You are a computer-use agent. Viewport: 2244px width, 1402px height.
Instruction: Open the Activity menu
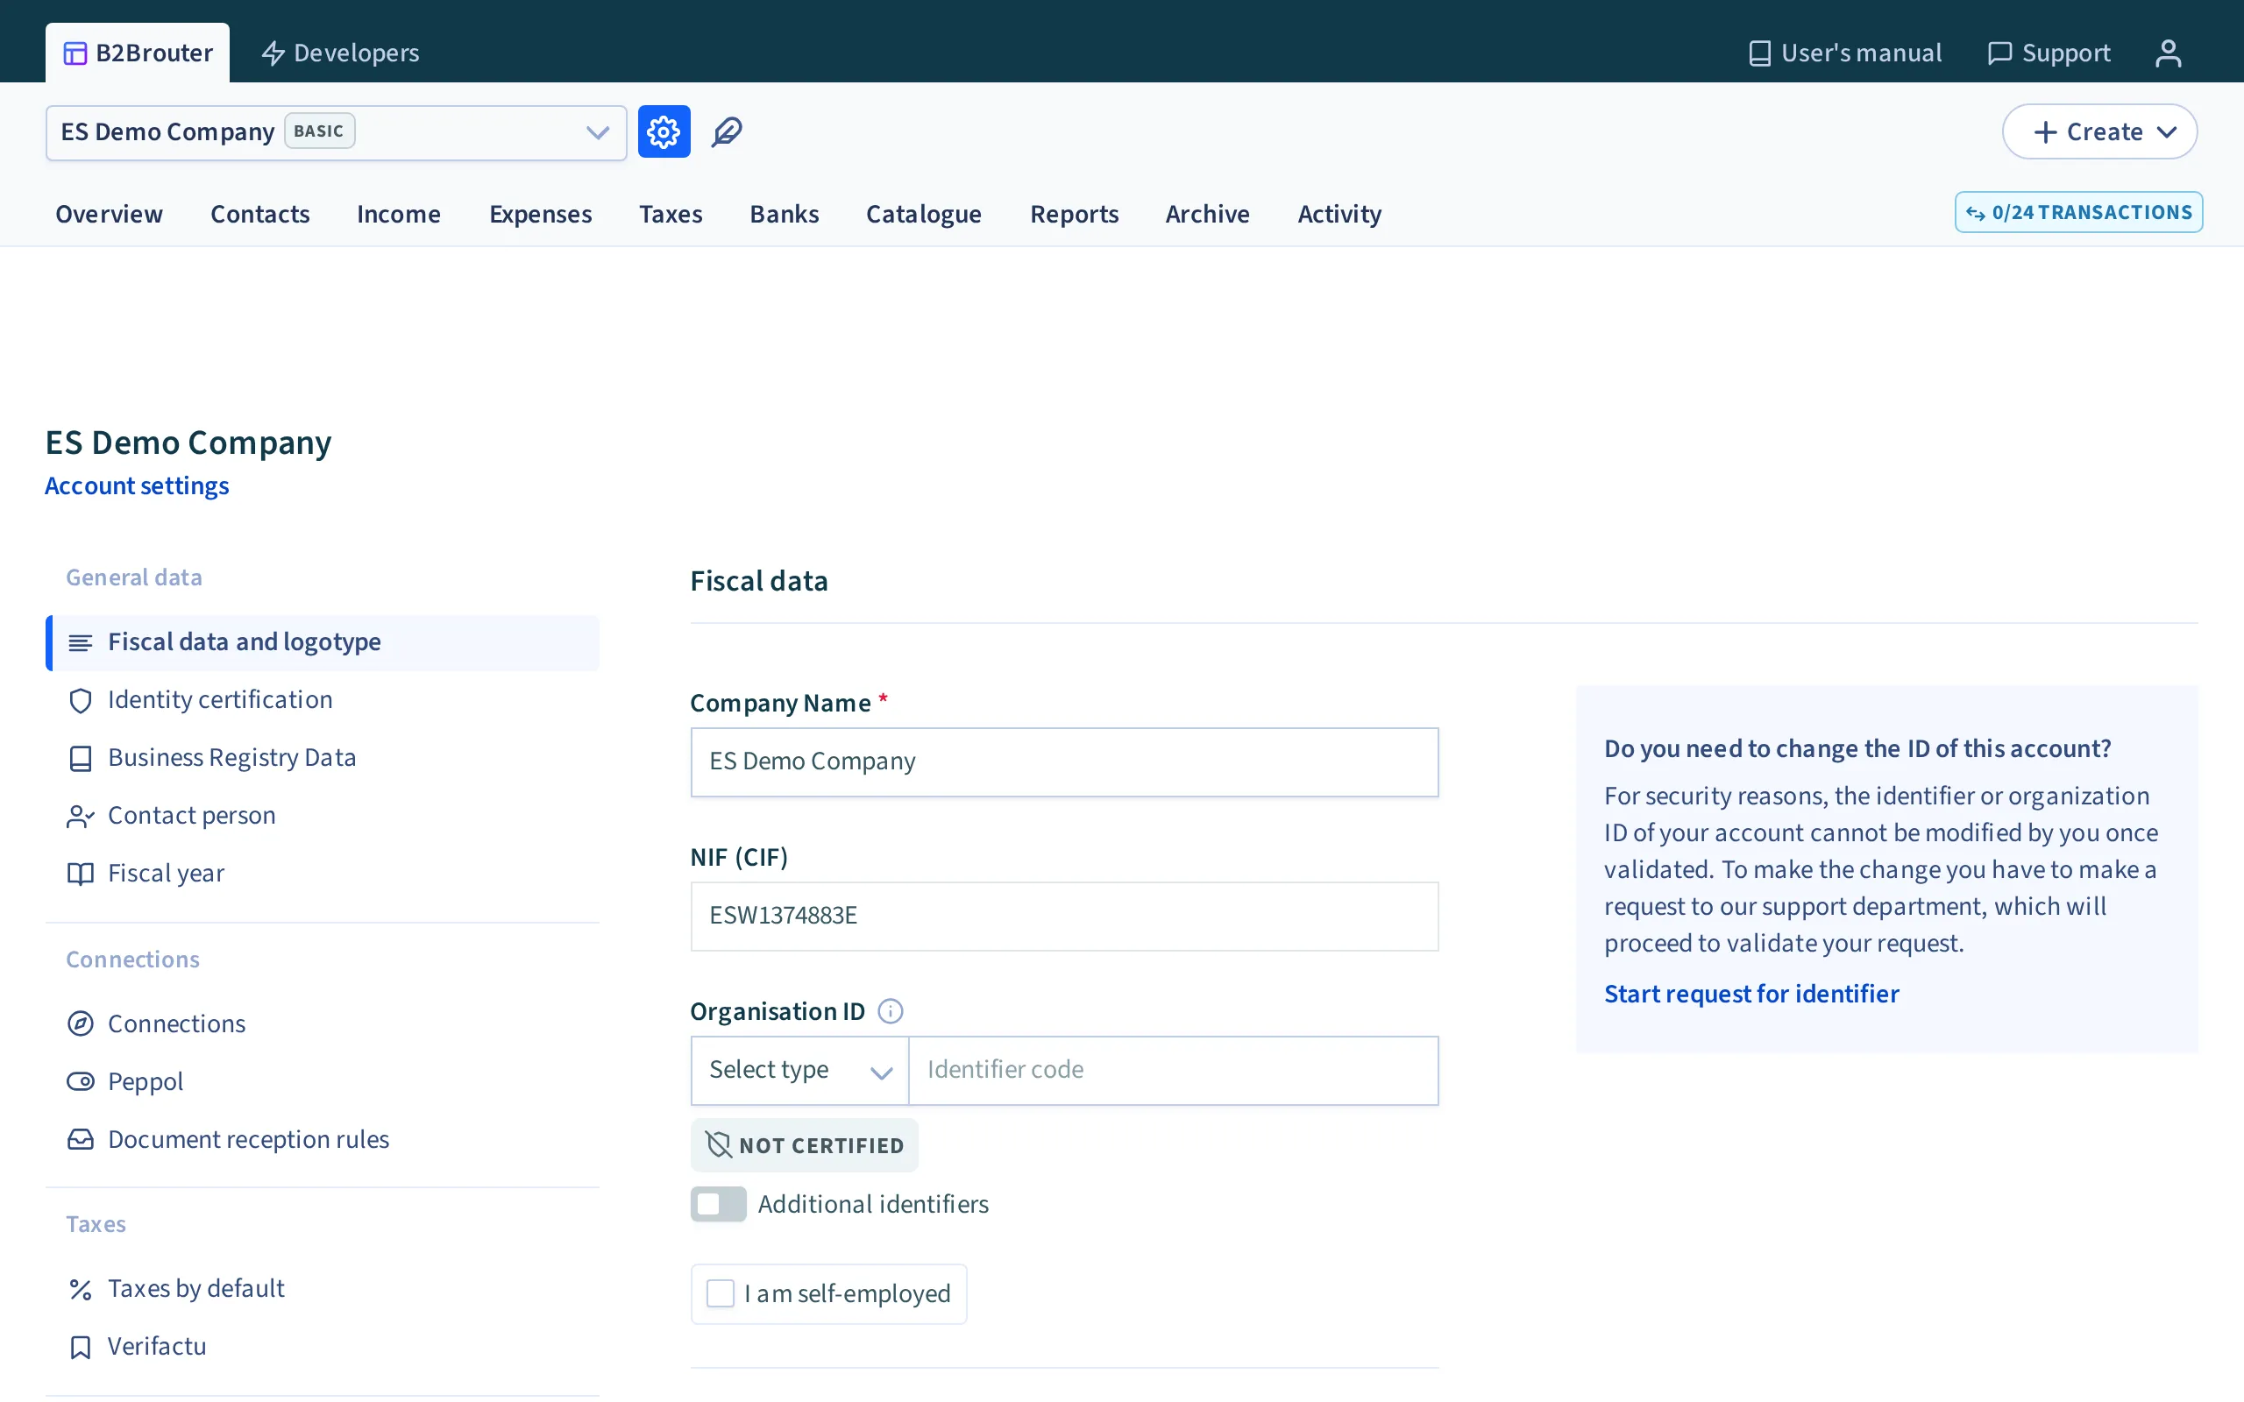point(1339,214)
